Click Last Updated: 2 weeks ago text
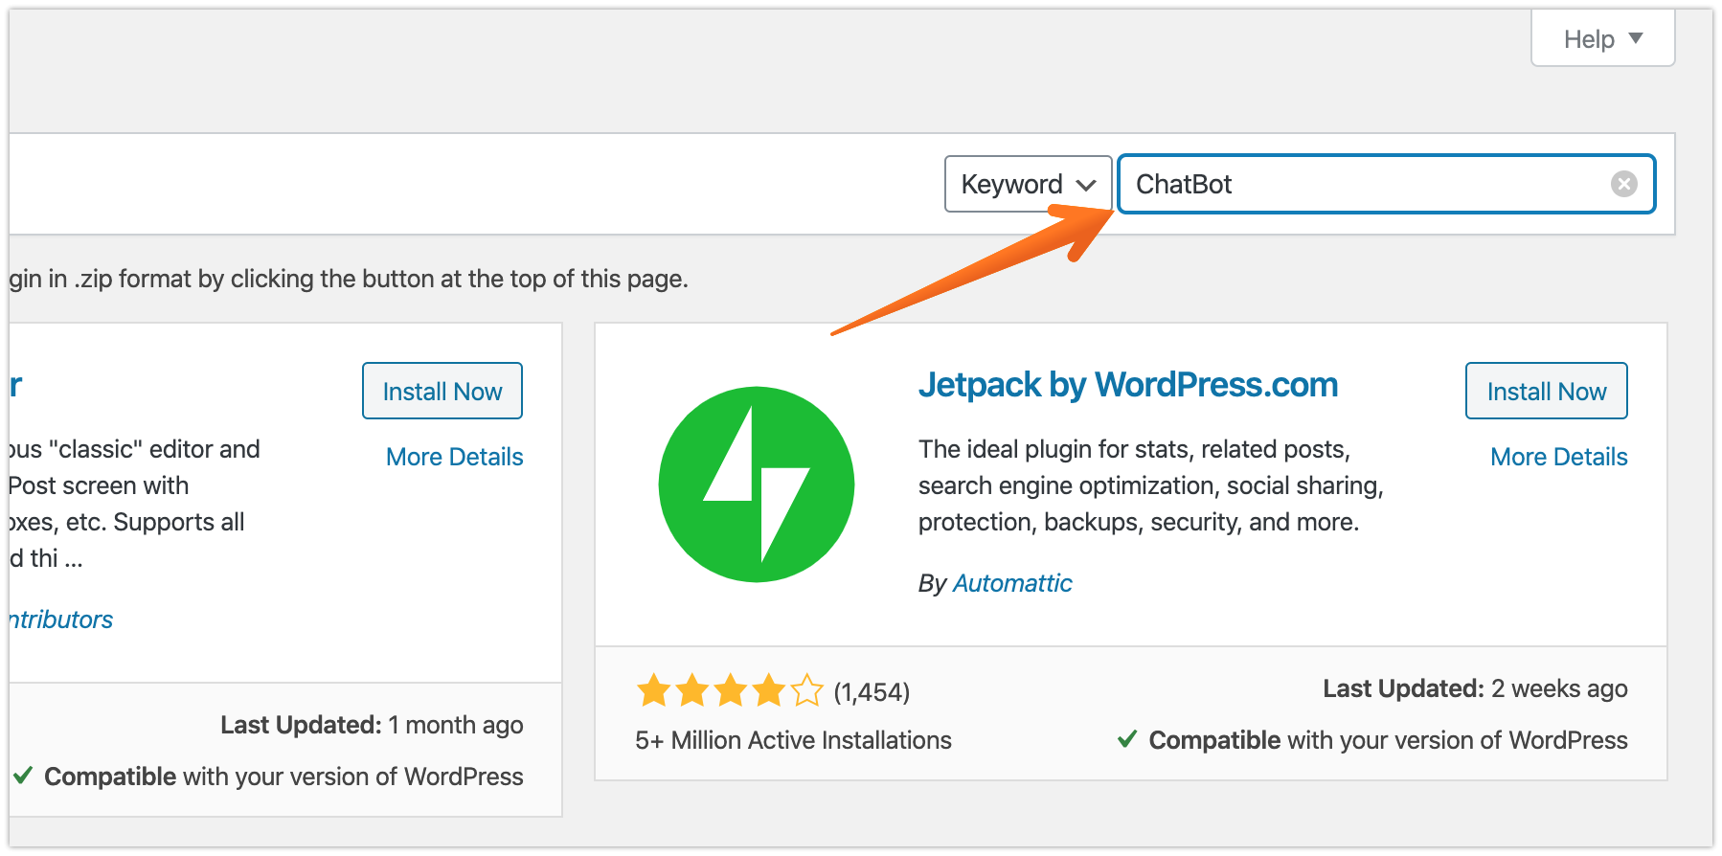The width and height of the screenshot is (1722, 856). [x=1475, y=688]
